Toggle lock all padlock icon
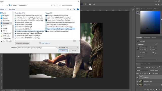162x91 pixels. coord(150,73)
